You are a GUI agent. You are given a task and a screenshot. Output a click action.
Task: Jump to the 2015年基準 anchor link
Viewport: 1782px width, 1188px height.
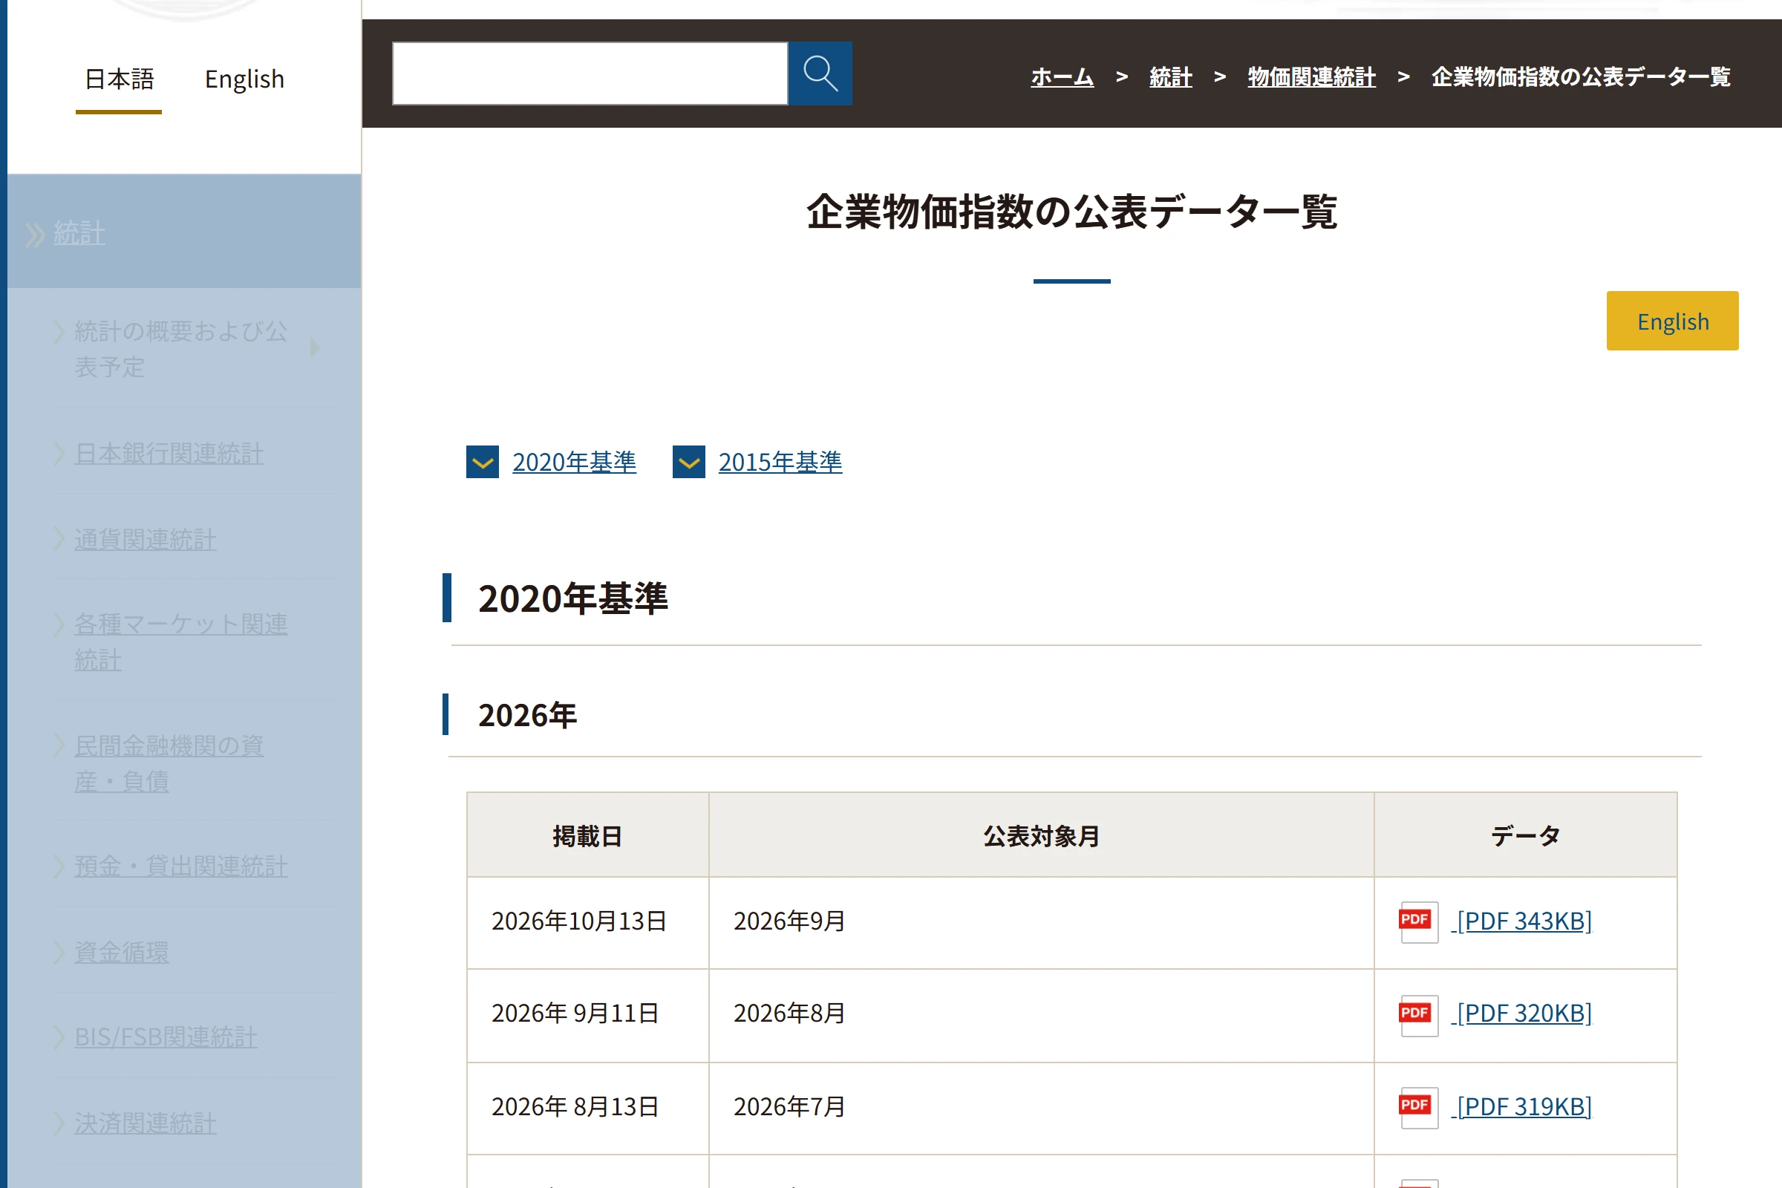click(780, 462)
